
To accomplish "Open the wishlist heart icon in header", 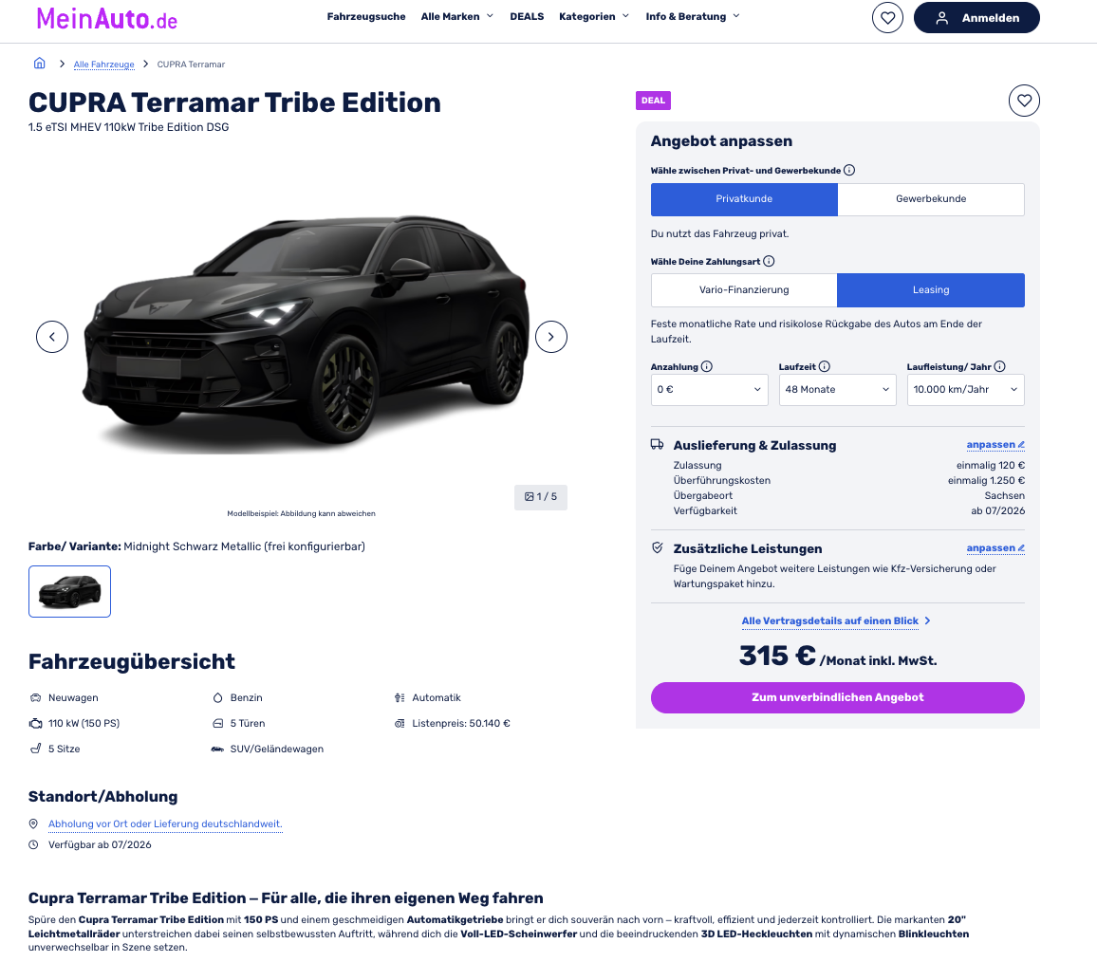I will pyautogui.click(x=887, y=17).
